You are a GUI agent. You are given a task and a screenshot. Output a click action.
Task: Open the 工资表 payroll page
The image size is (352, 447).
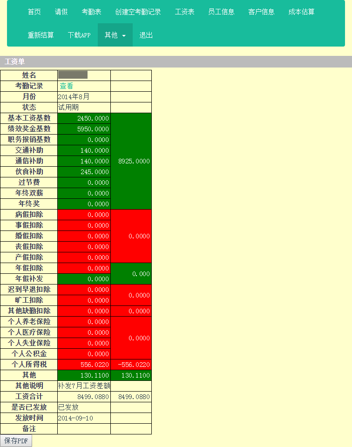pos(184,12)
